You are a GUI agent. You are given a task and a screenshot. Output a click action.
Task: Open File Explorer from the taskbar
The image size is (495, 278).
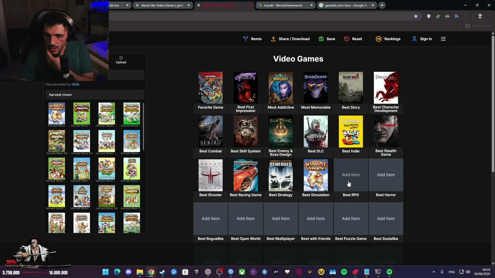tap(140, 272)
